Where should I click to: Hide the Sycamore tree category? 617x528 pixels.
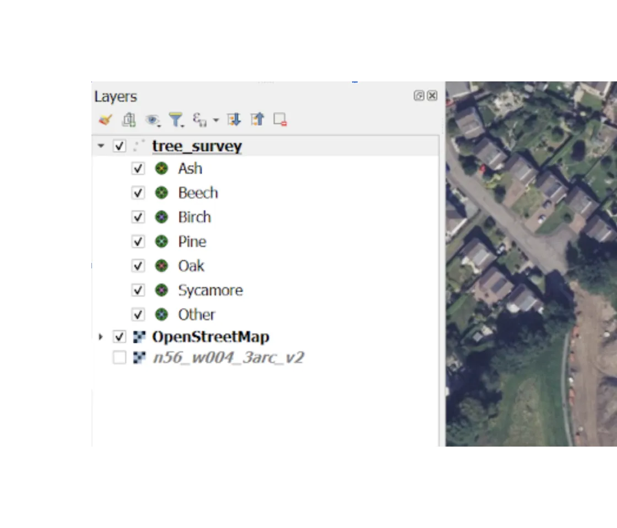coord(138,290)
